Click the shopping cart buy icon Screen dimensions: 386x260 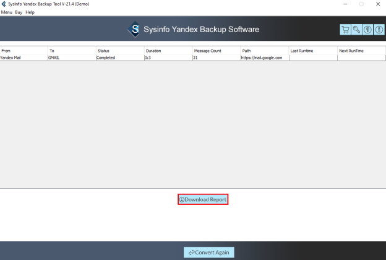point(345,30)
